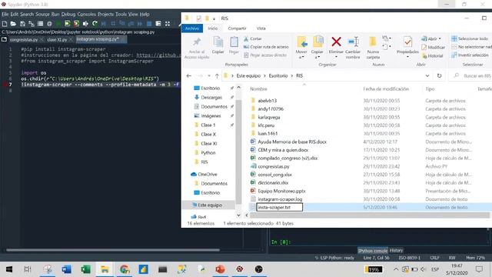This screenshot has width=492, height=277.
Task: Switch to the clase XI.py tab
Action: point(57,39)
